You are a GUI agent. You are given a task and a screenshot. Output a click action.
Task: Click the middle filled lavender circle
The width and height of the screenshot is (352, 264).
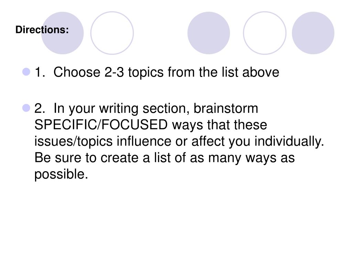click(x=209, y=33)
